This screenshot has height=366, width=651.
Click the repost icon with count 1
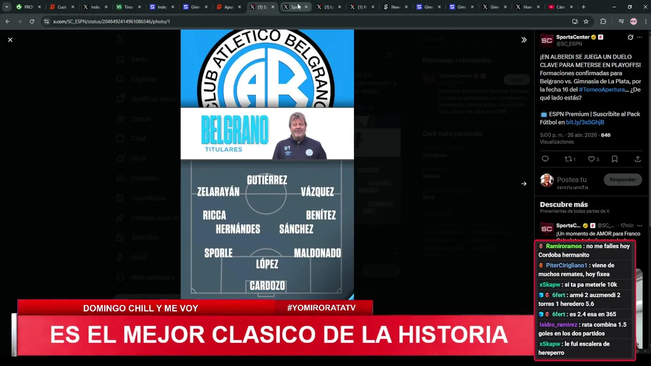(570, 159)
